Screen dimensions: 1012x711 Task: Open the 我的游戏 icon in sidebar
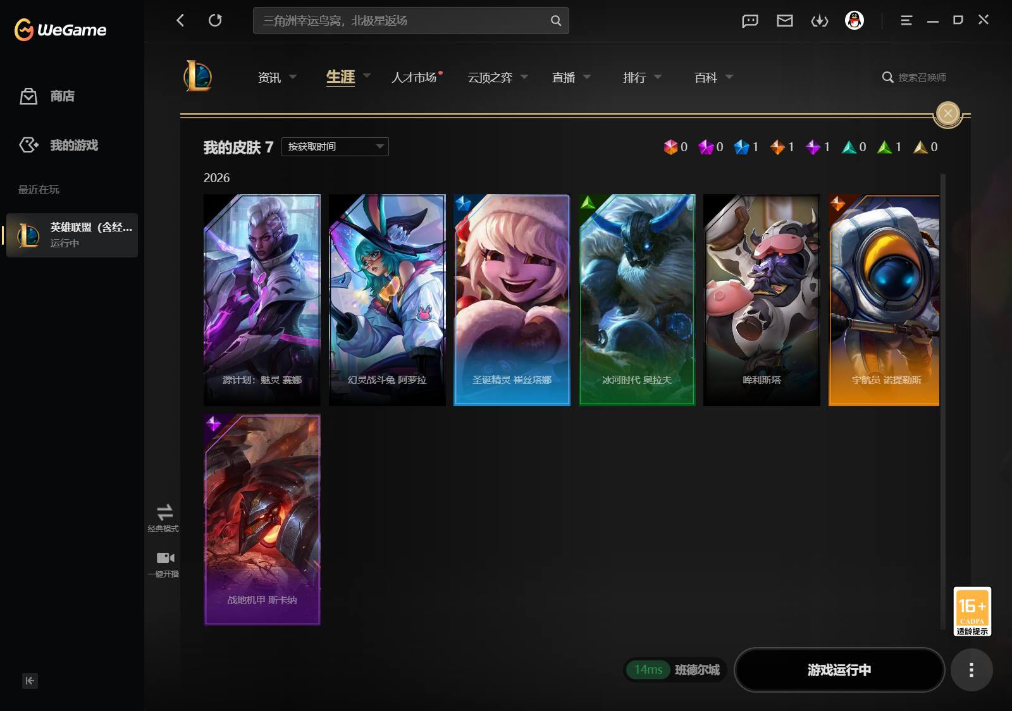pyautogui.click(x=28, y=145)
